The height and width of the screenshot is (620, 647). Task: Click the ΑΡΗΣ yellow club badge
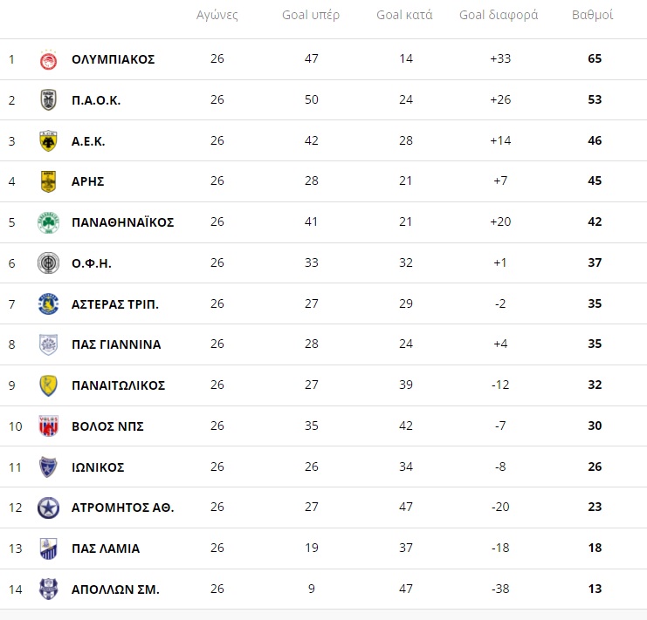pyautogui.click(x=48, y=181)
